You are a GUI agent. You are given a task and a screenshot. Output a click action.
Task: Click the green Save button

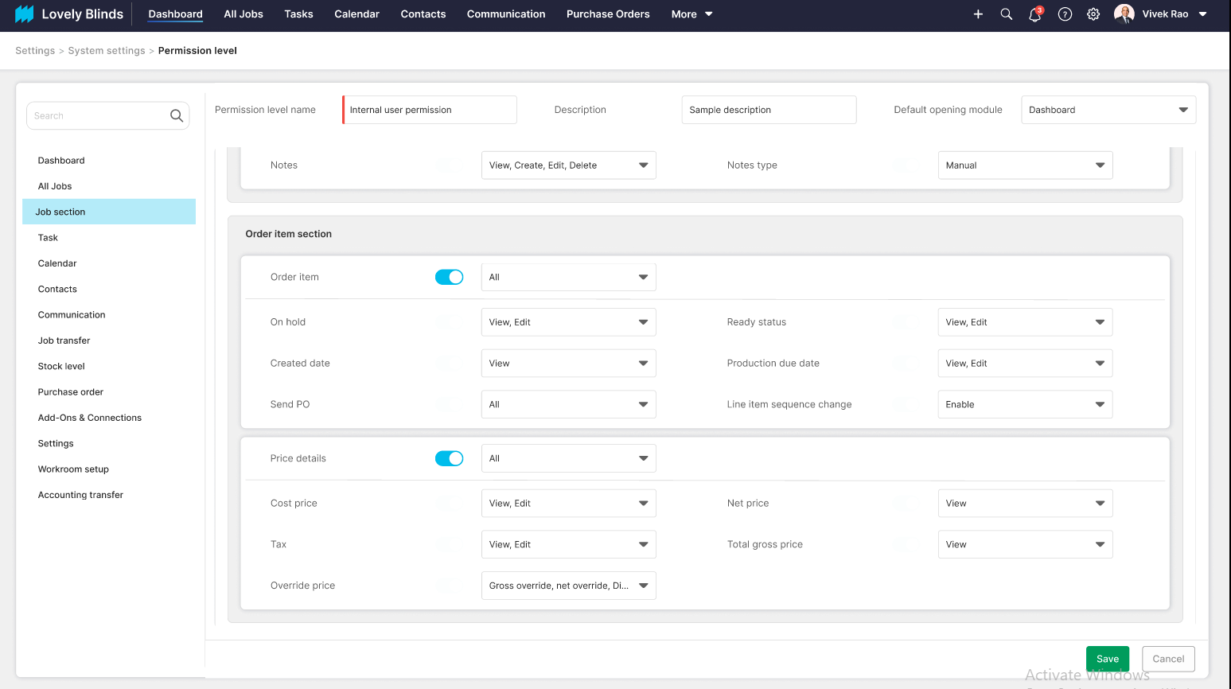pyautogui.click(x=1108, y=659)
